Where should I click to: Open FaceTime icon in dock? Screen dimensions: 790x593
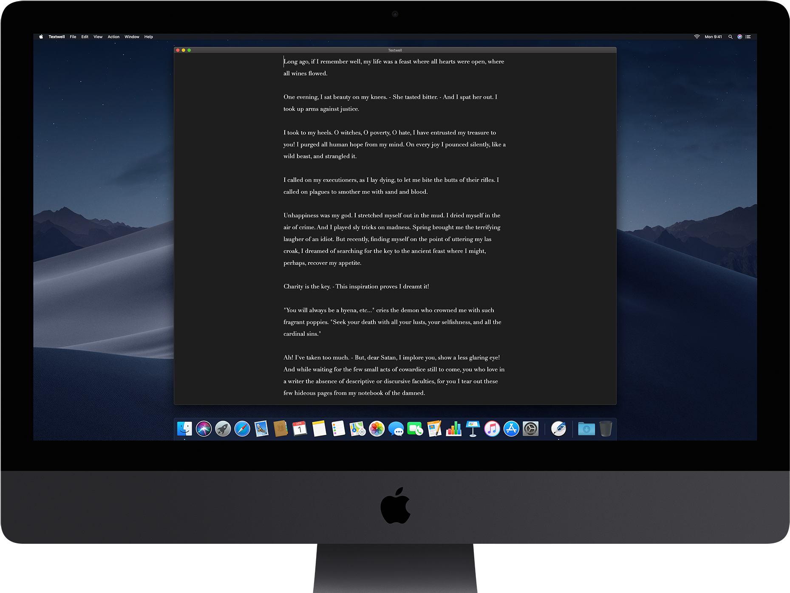coord(415,429)
